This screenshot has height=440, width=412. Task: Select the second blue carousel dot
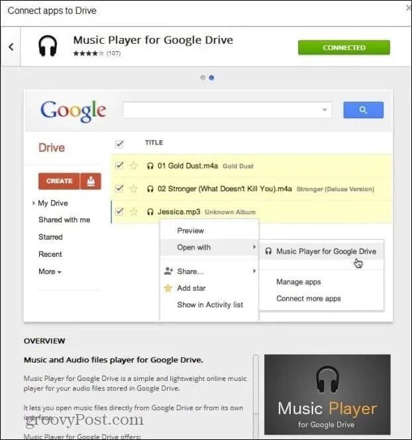tap(212, 78)
